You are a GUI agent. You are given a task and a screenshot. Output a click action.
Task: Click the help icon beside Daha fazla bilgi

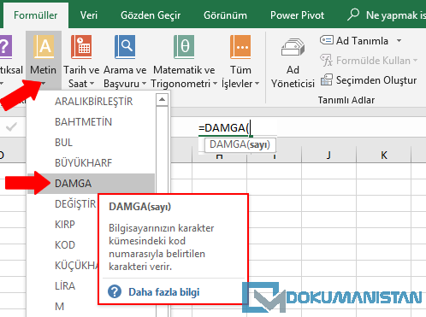115,292
